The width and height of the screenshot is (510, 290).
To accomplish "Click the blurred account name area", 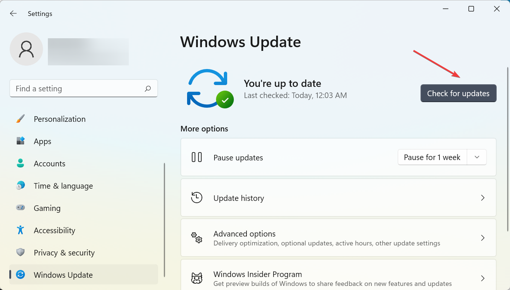I will (88, 52).
